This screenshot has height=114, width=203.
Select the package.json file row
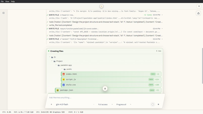108,90
